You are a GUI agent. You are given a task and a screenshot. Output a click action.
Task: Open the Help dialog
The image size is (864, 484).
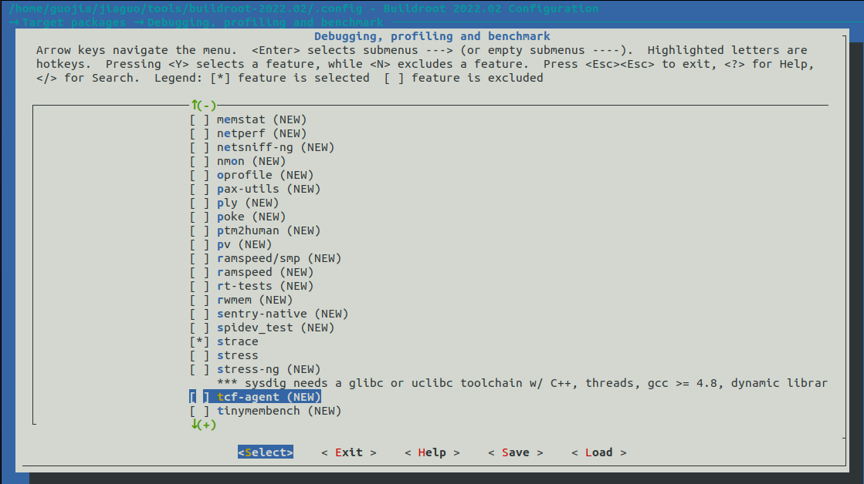coord(432,452)
